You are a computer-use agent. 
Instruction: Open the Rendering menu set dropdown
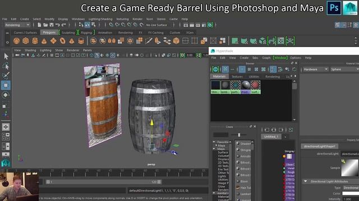17,25
